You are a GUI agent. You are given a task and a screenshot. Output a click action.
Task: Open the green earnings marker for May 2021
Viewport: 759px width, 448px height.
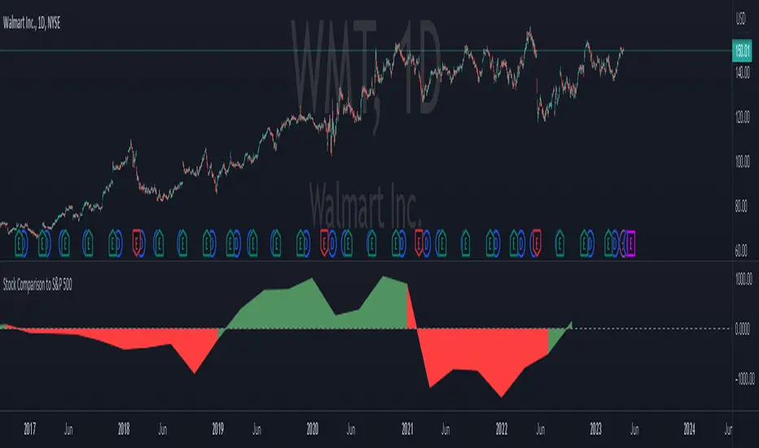click(x=442, y=243)
